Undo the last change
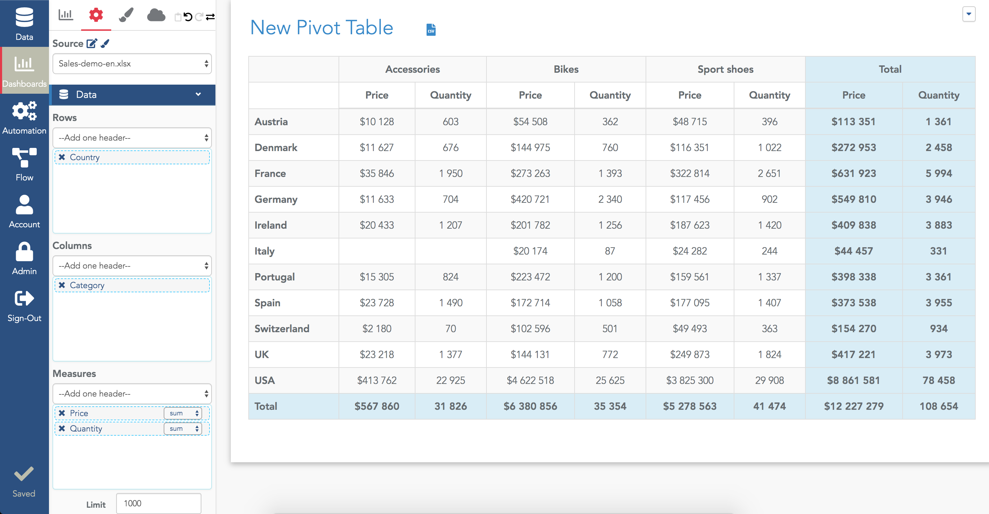Image resolution: width=989 pixels, height=514 pixels. click(188, 17)
